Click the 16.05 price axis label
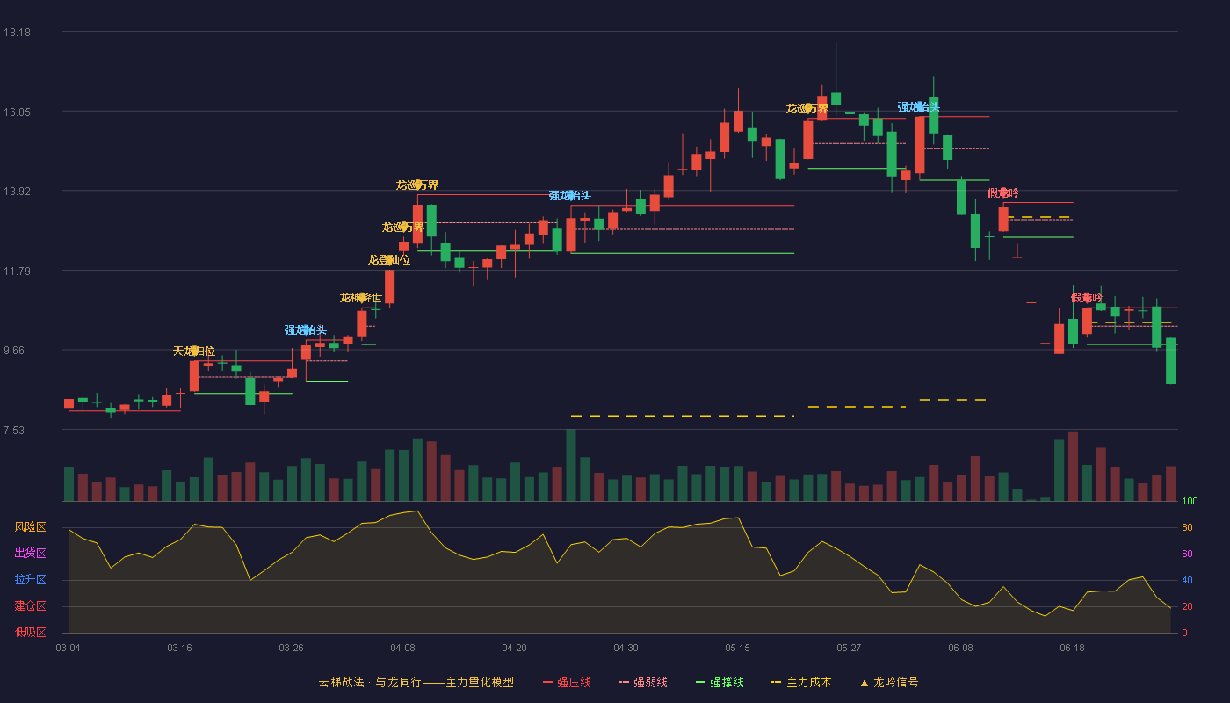 [x=17, y=112]
